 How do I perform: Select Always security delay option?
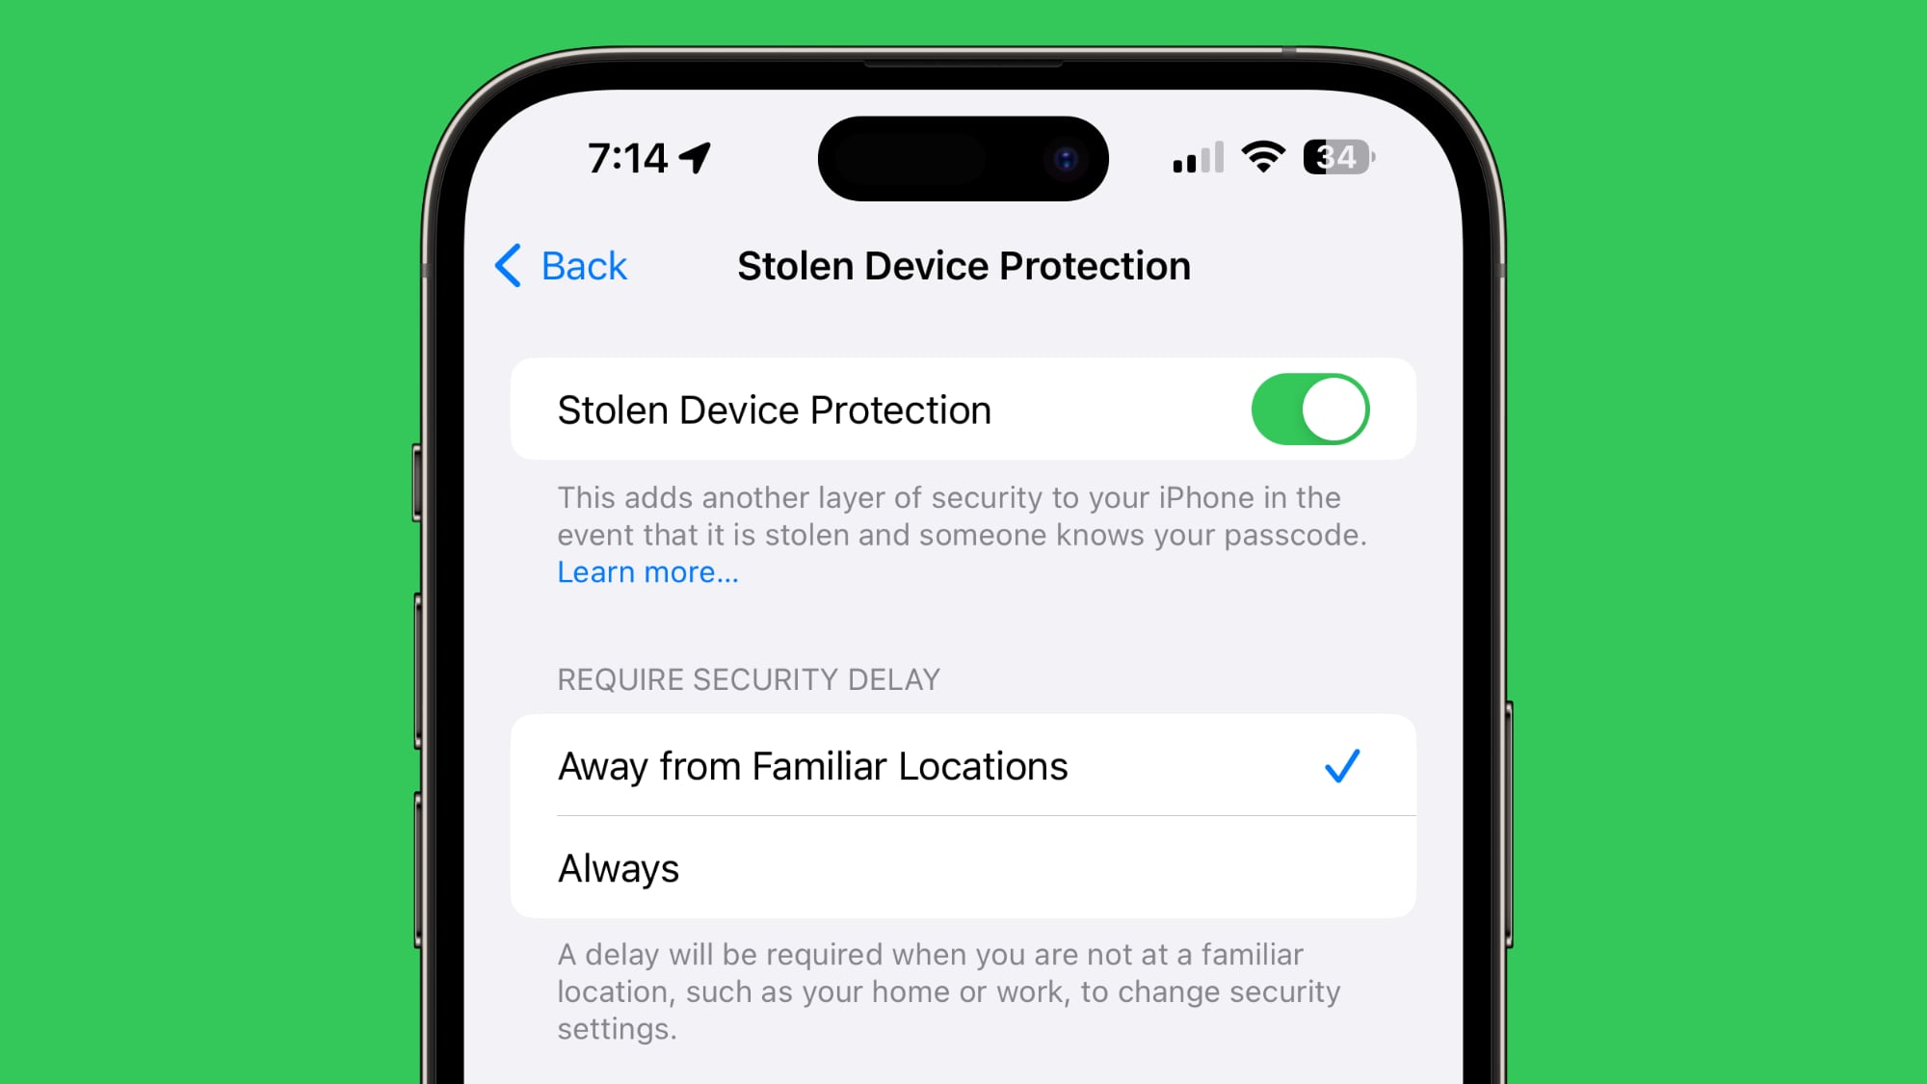pyautogui.click(x=963, y=868)
